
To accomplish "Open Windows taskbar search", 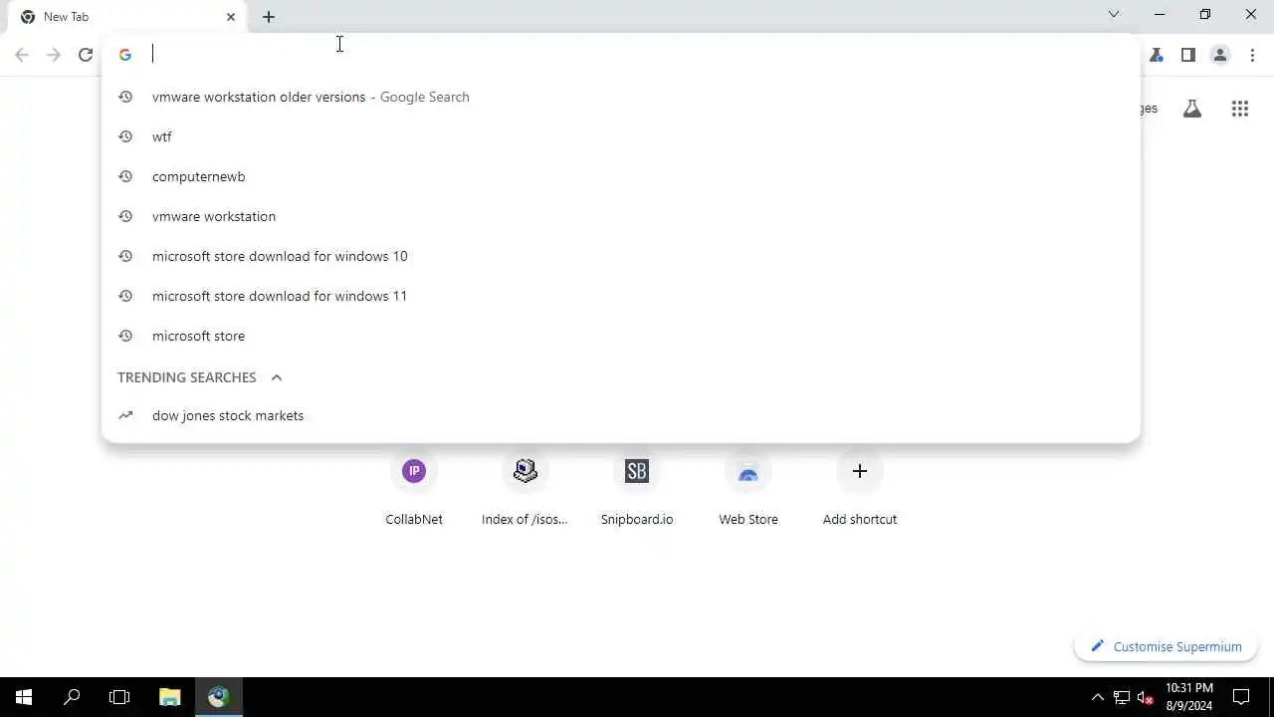I will tap(72, 697).
